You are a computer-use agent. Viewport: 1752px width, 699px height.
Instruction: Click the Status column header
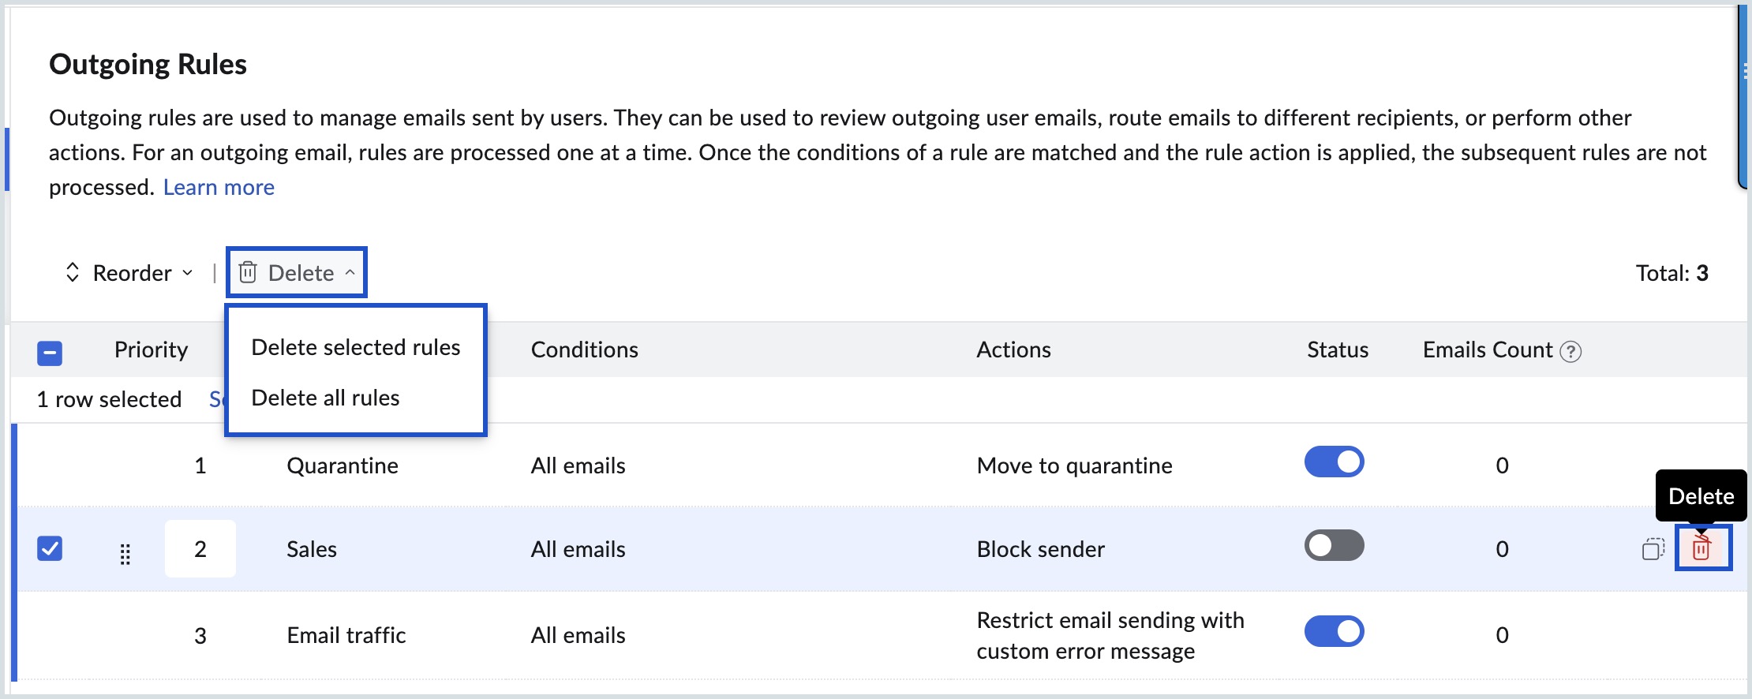tap(1338, 349)
